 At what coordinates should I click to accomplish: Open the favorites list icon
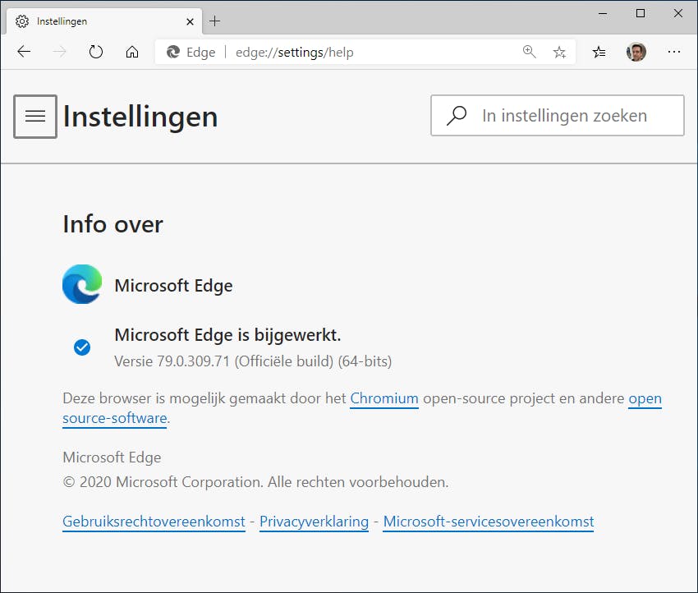pyautogui.click(x=599, y=52)
